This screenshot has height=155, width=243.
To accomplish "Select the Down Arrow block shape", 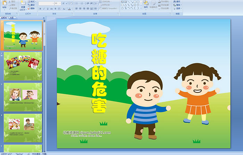I will [138, 5].
